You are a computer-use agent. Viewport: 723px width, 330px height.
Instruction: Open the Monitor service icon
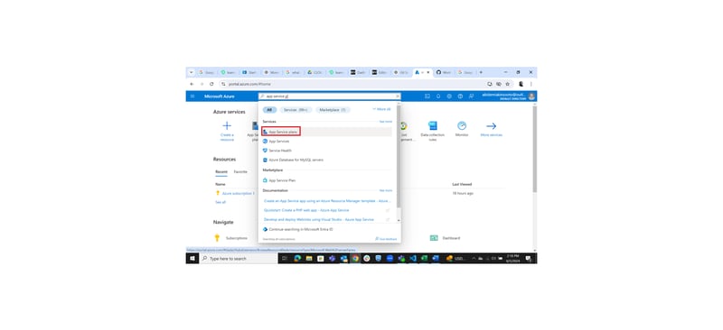coord(462,125)
